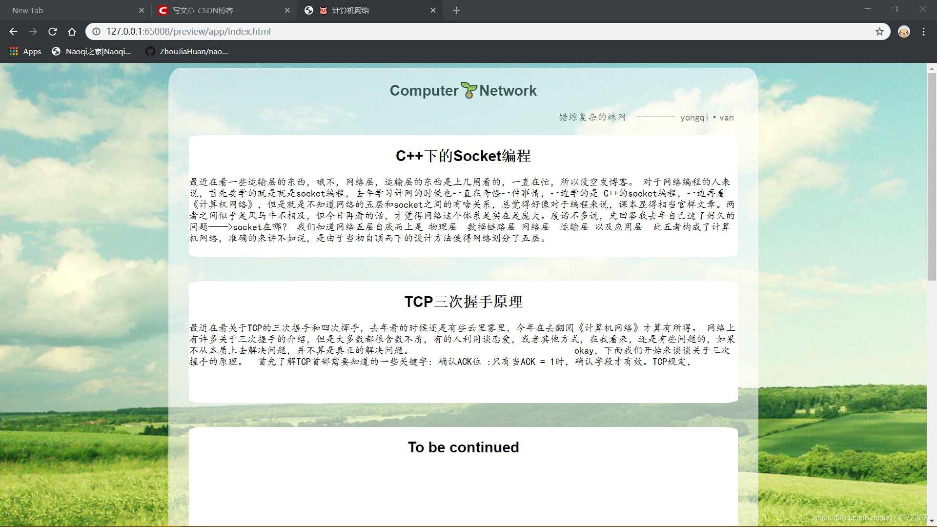
Task: Open the ZhouJiaHuan/nao GitHub bookmark
Action: [x=186, y=51]
